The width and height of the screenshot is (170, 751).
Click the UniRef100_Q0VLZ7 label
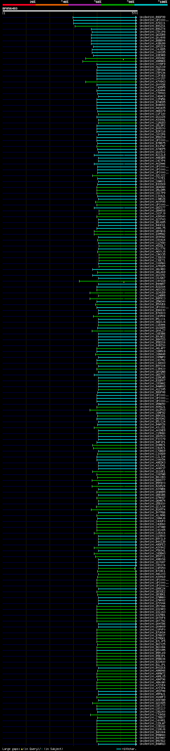pos(152,331)
